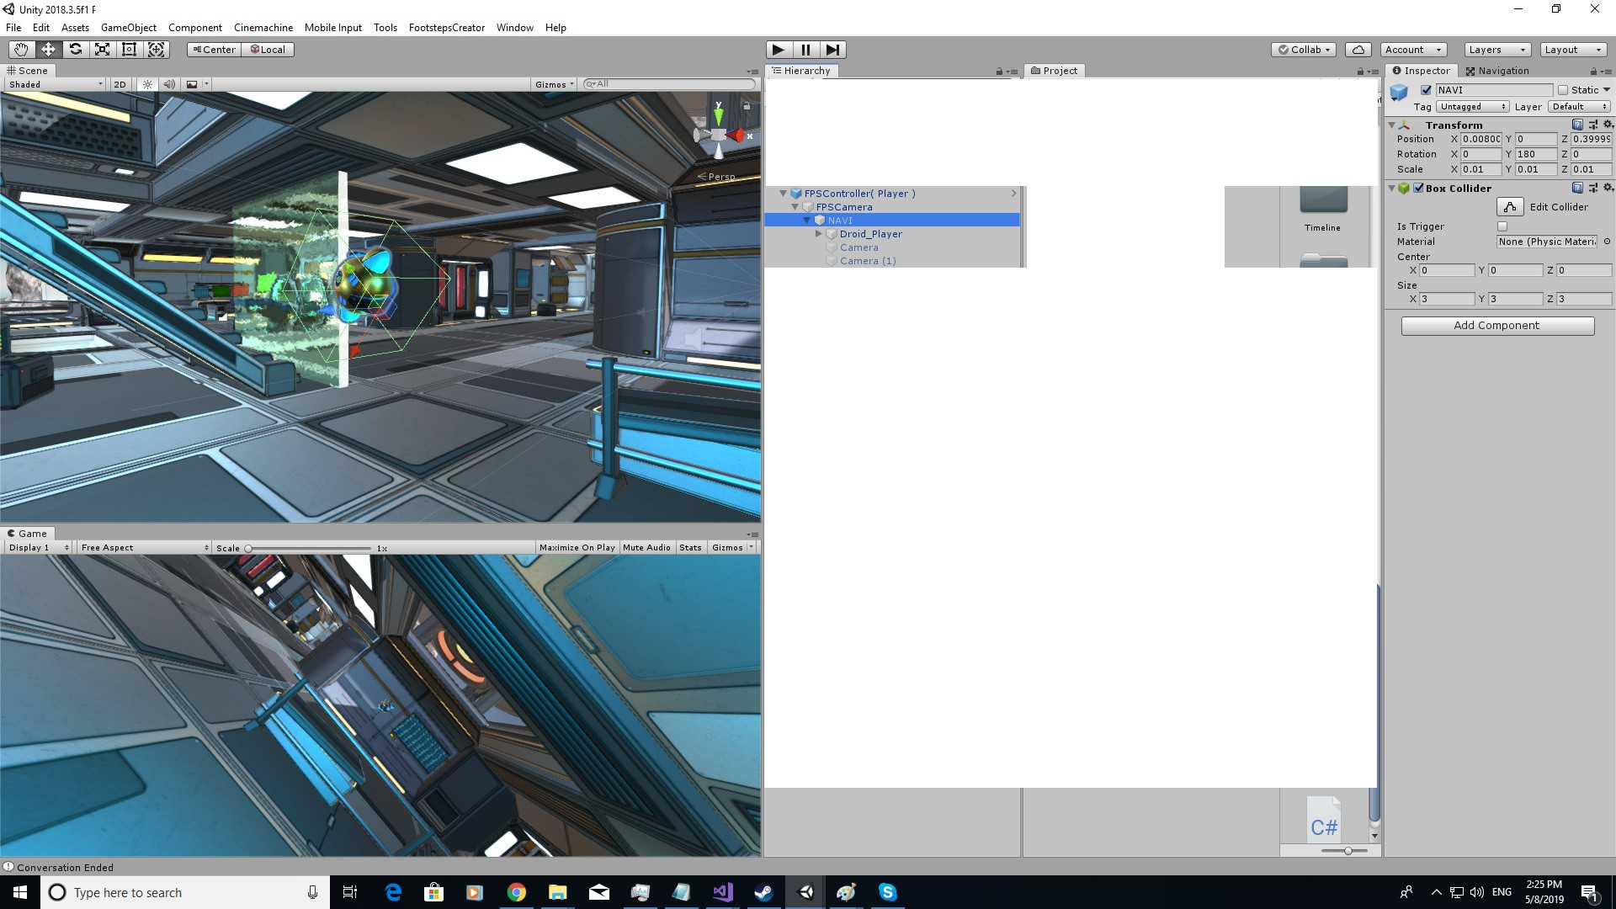
Task: Open the cloud services icon
Action: click(1358, 50)
